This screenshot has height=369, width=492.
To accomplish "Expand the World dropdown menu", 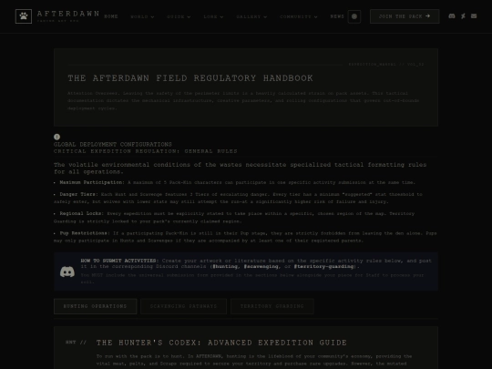I will click(x=142, y=16).
